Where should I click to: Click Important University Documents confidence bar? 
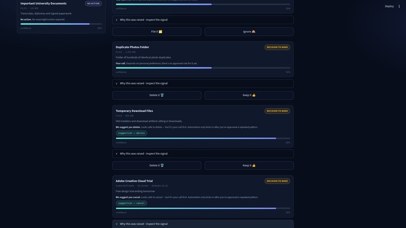click(x=61, y=24)
